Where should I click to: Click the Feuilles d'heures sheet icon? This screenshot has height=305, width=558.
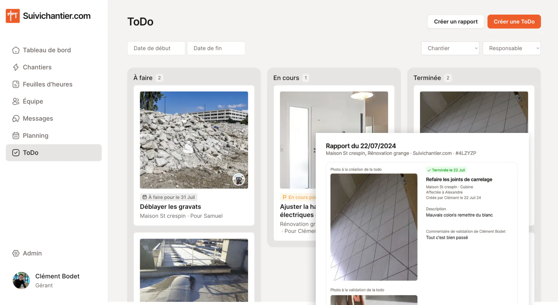click(x=16, y=84)
